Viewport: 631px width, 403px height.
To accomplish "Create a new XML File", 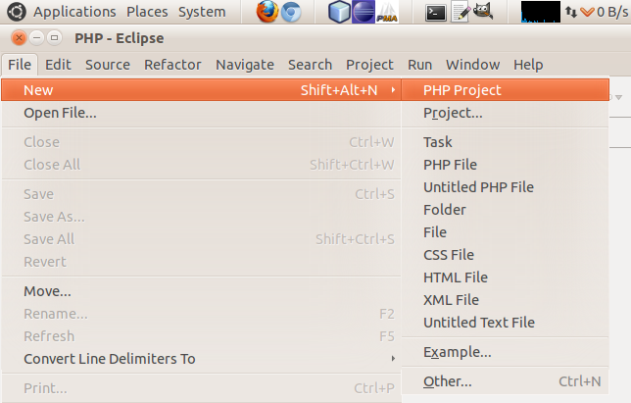I will (505, 300).
